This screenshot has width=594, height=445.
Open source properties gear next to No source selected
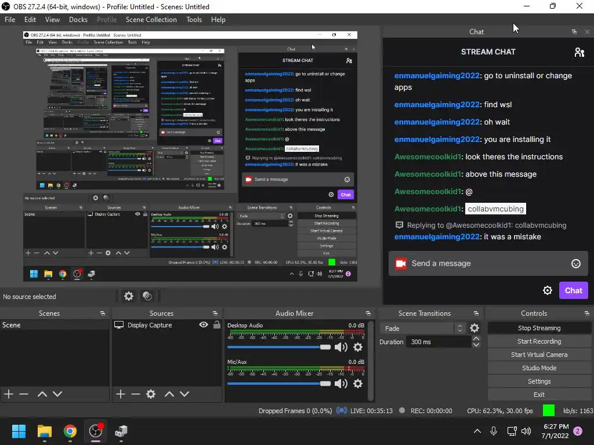tap(129, 296)
